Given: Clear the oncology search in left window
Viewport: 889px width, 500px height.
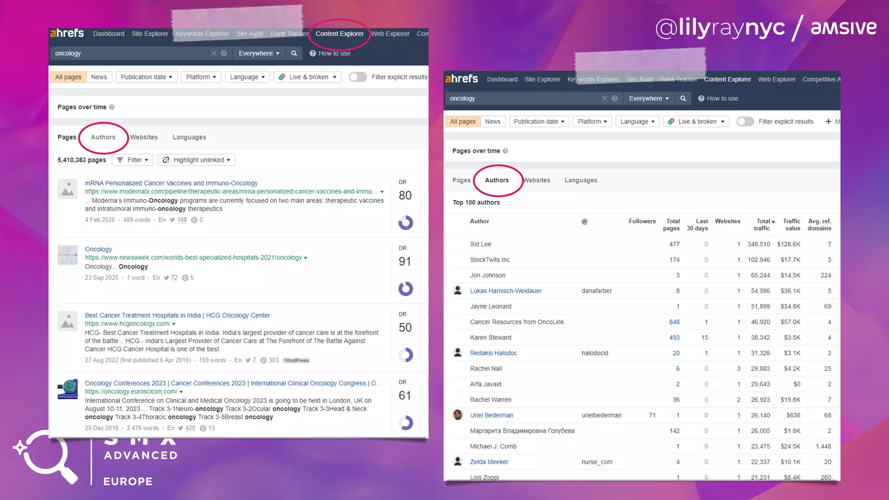Looking at the screenshot, I should (x=214, y=53).
